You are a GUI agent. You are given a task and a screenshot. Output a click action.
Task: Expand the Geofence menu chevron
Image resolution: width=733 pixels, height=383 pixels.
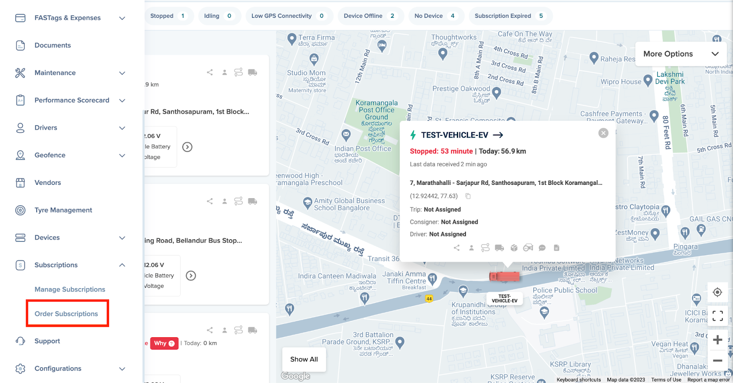122,155
